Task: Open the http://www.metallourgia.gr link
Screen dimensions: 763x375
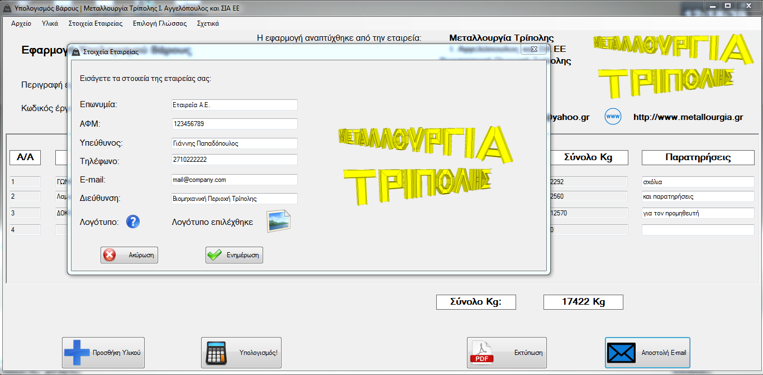Action: click(688, 117)
